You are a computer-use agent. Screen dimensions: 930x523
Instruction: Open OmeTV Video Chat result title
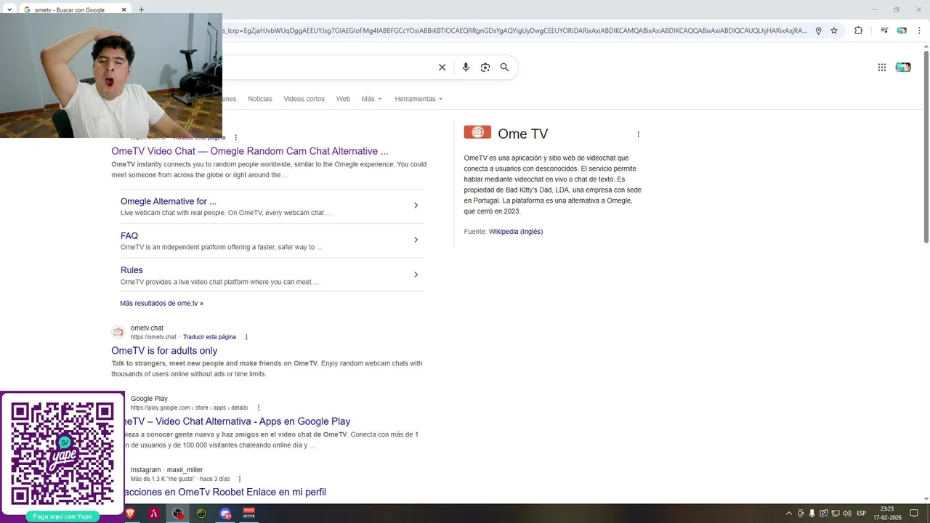pyautogui.click(x=250, y=151)
